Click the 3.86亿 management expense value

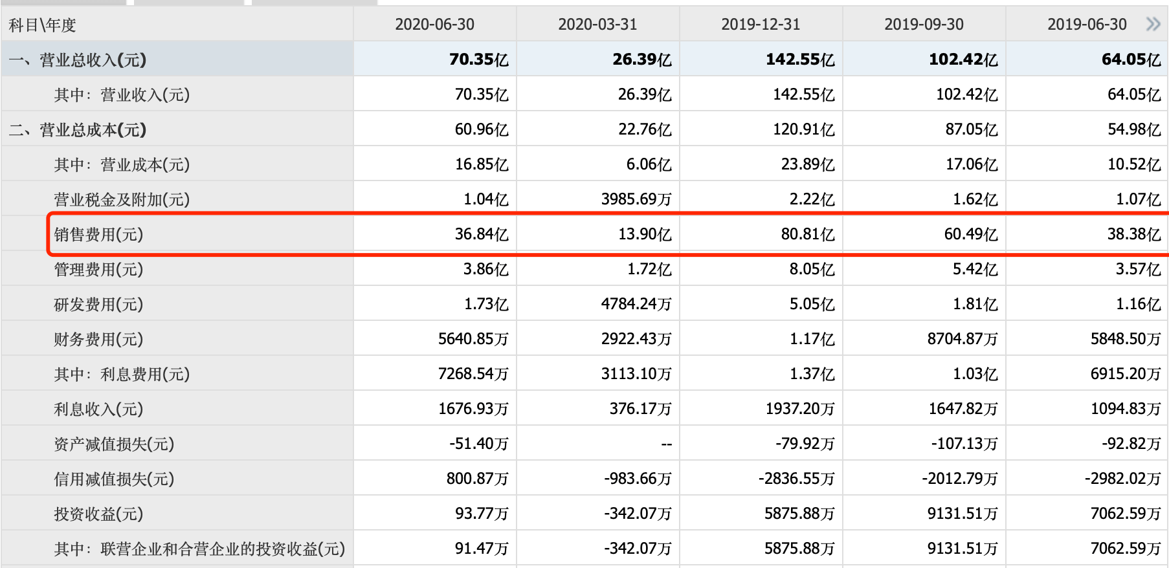(486, 269)
